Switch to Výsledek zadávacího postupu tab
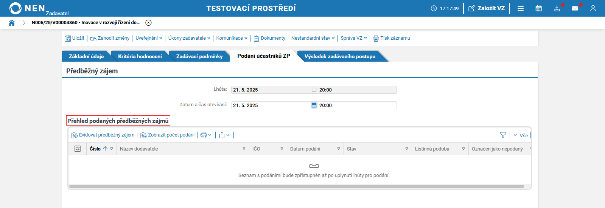 tap(340, 56)
